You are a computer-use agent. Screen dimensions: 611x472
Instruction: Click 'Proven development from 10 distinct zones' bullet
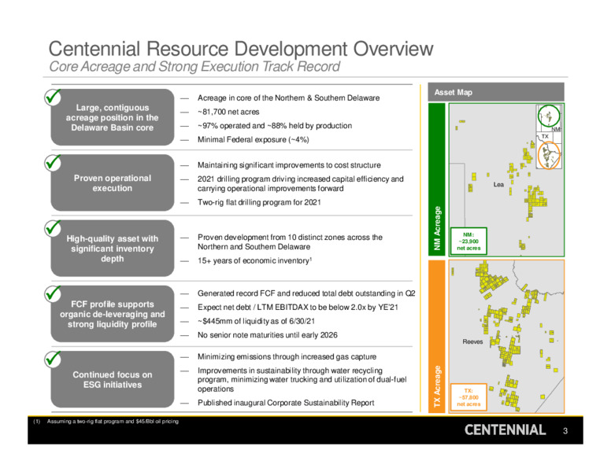pyautogui.click(x=290, y=242)
